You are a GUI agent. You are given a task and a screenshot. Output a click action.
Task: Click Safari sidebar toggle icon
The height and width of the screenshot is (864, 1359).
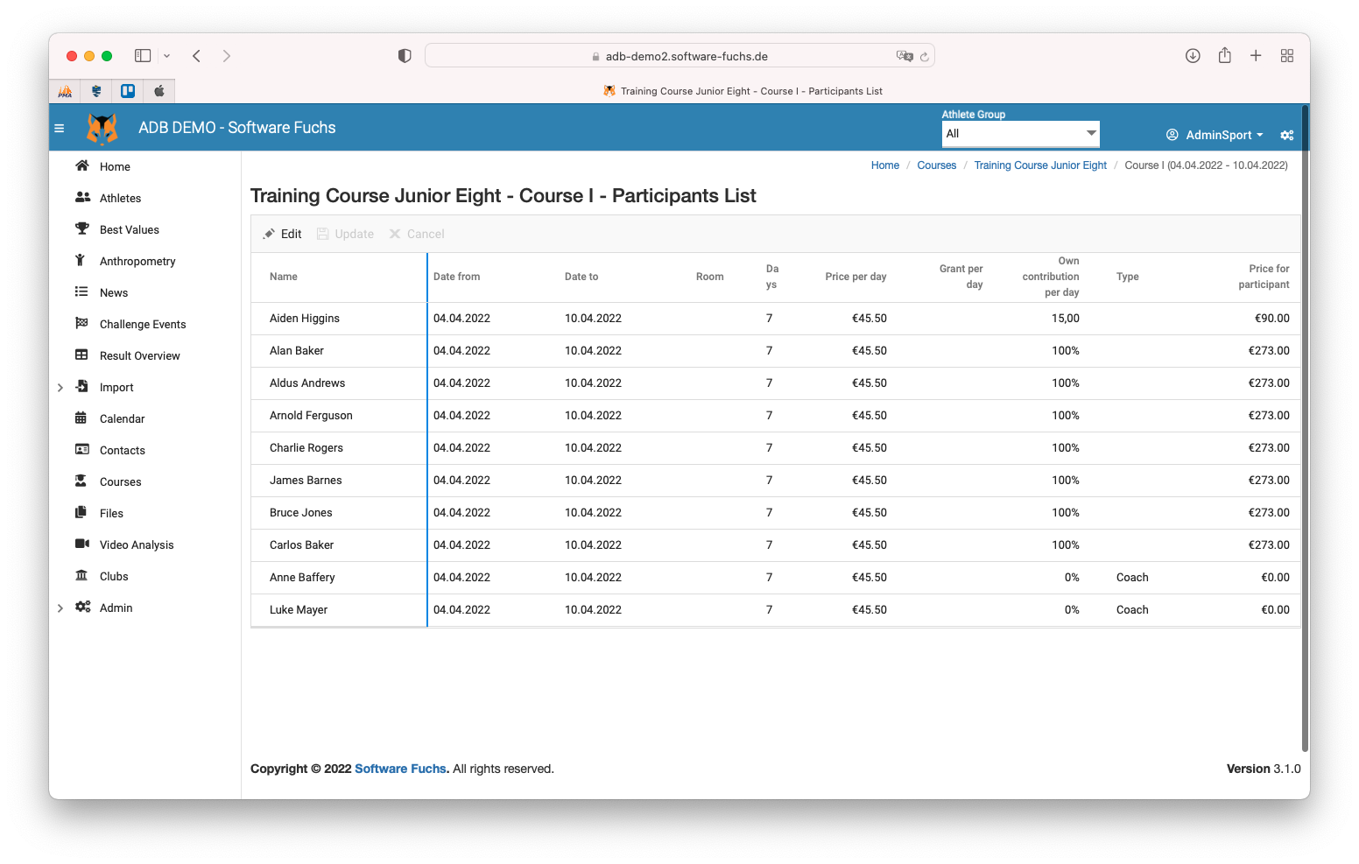143,56
